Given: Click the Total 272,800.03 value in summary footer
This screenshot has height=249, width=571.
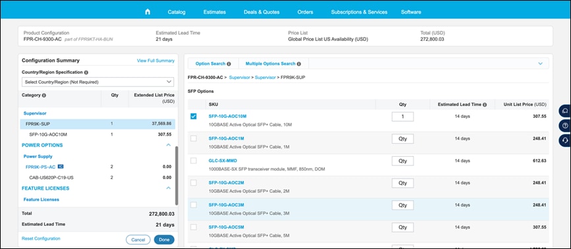Looking at the screenshot, I should (162, 213).
